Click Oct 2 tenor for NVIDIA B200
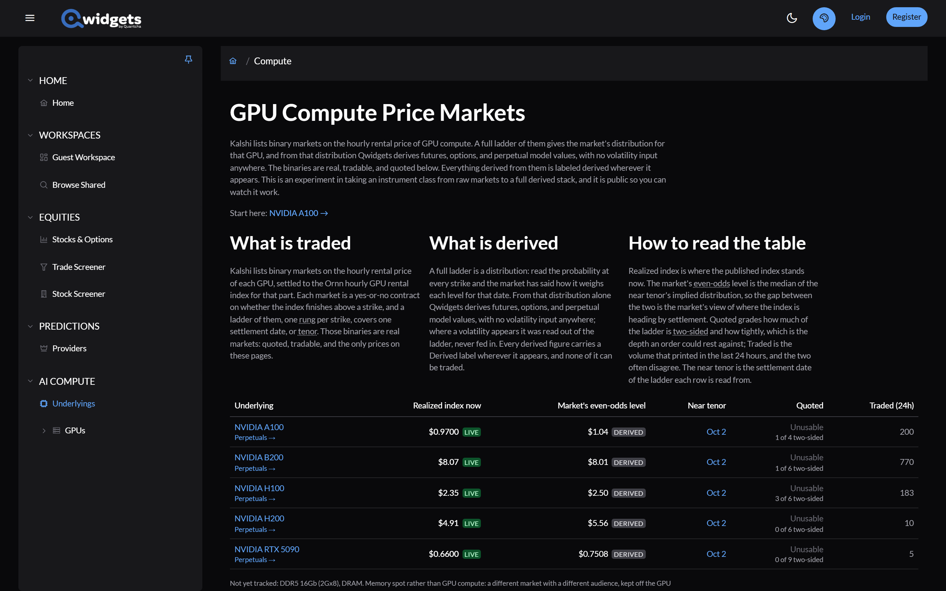This screenshot has height=591, width=946. [x=716, y=462]
